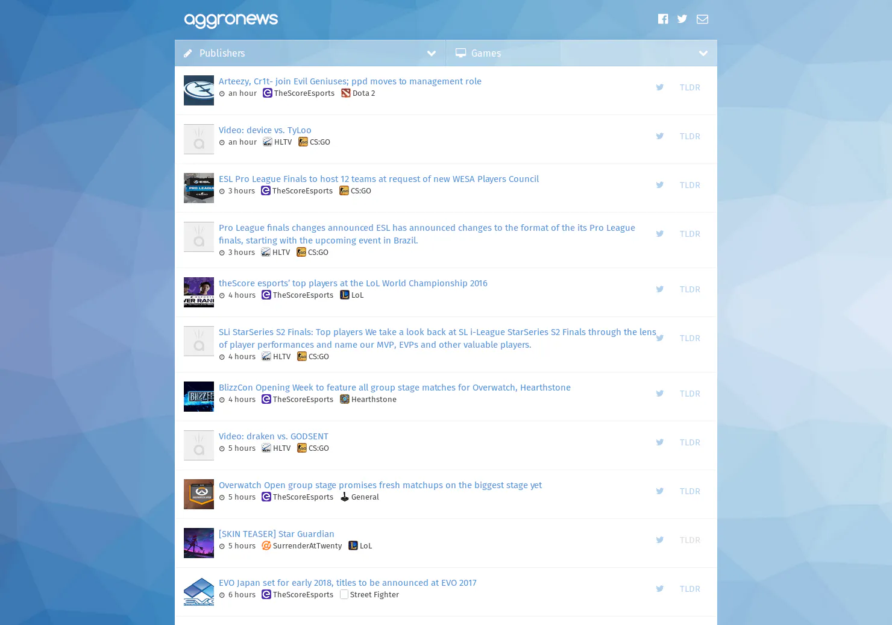Open BlizzCon Opening Week headline

[394, 388]
